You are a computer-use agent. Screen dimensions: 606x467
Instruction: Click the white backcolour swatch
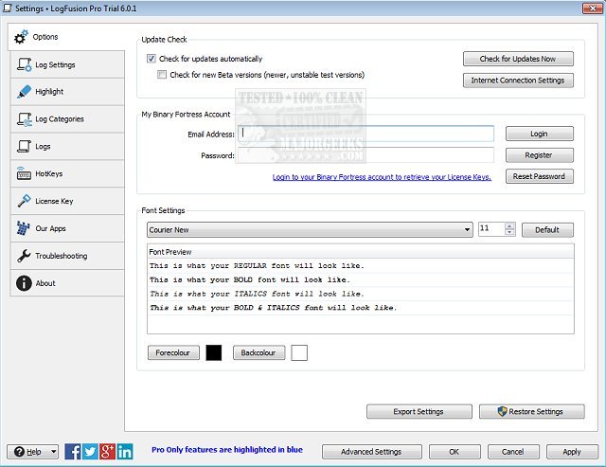pos(299,353)
